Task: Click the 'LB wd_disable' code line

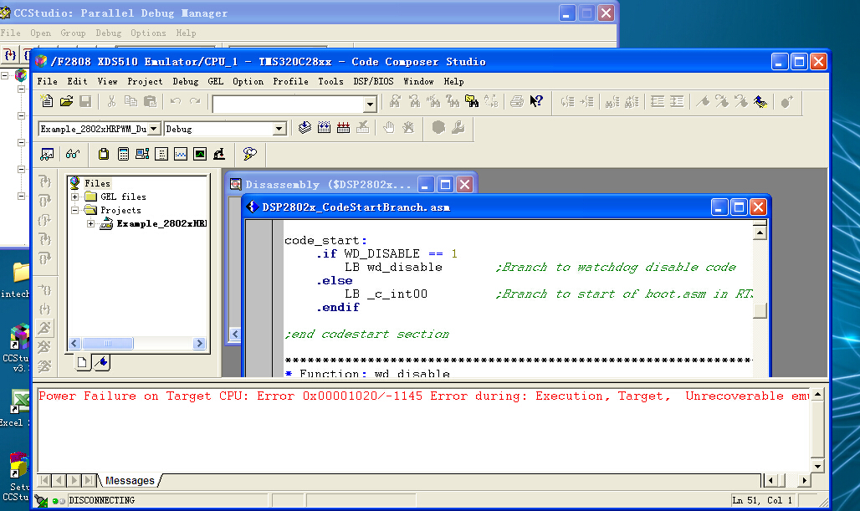Action: [x=392, y=267]
